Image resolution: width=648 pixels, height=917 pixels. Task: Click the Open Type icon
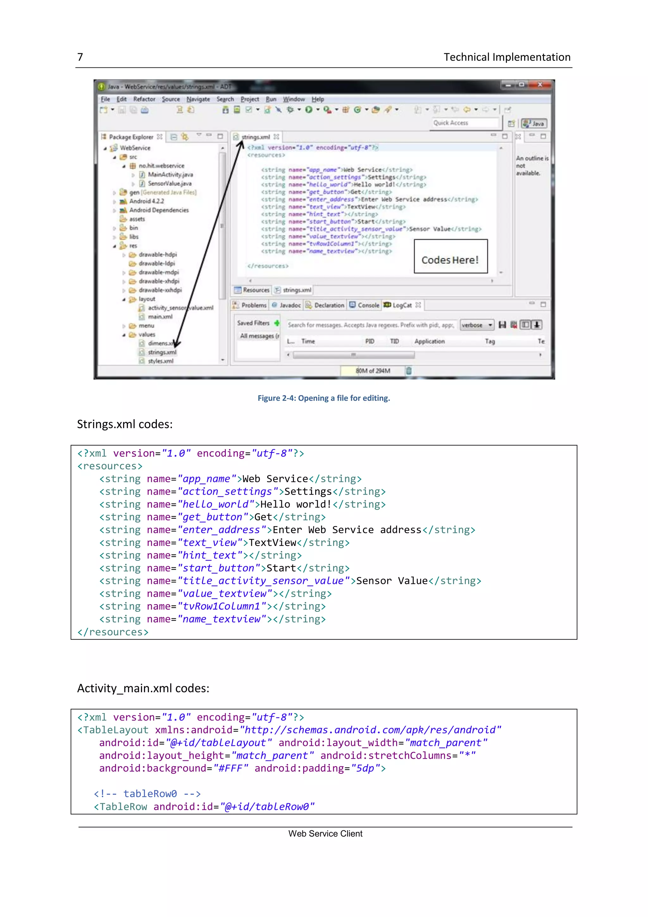click(376, 110)
